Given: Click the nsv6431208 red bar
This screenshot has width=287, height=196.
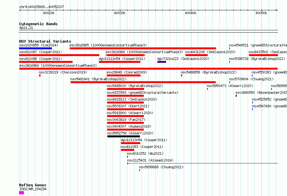Looking at the screenshot, I should click(196, 55).
